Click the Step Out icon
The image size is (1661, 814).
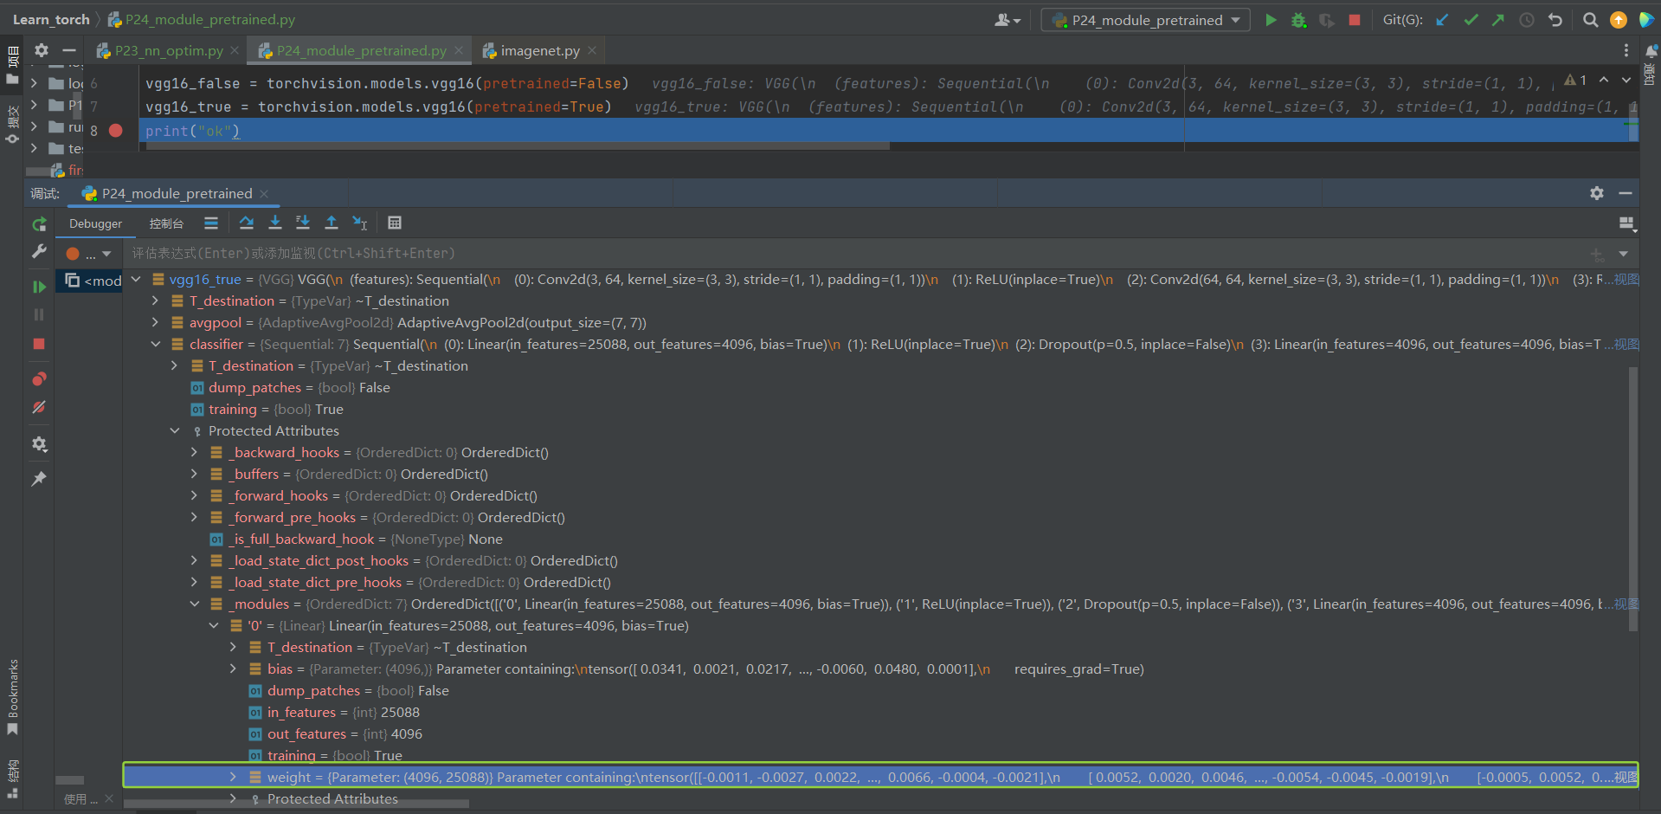pyautogui.click(x=332, y=223)
